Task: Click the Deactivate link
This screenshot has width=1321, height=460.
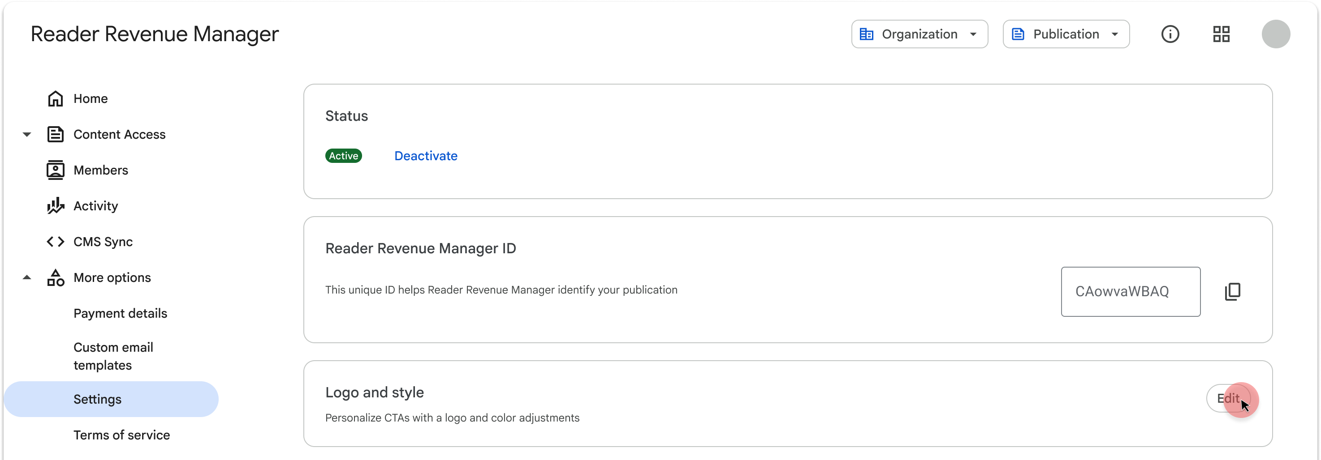Action: click(x=425, y=156)
